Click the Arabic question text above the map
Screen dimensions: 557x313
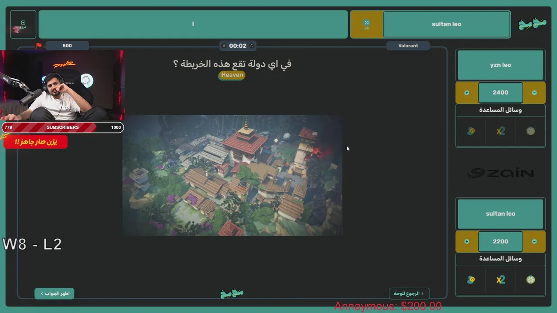pos(232,63)
